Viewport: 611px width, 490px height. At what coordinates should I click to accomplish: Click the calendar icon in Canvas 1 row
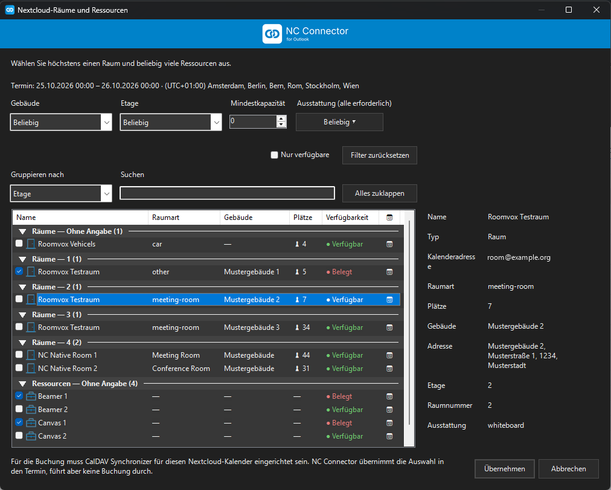coord(389,423)
